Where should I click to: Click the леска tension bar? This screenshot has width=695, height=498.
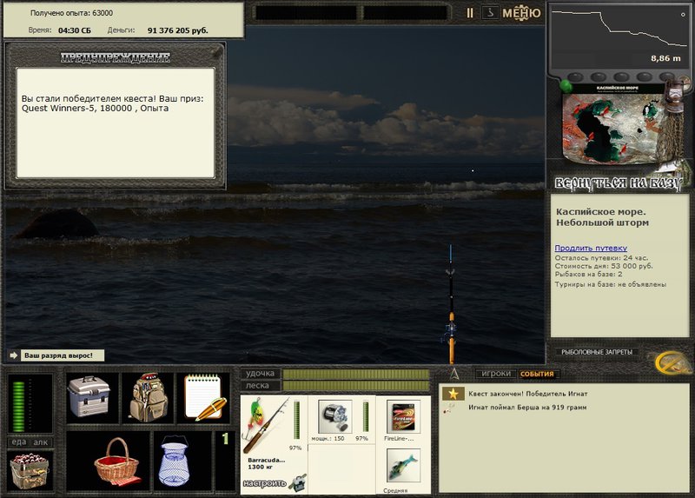coord(356,386)
